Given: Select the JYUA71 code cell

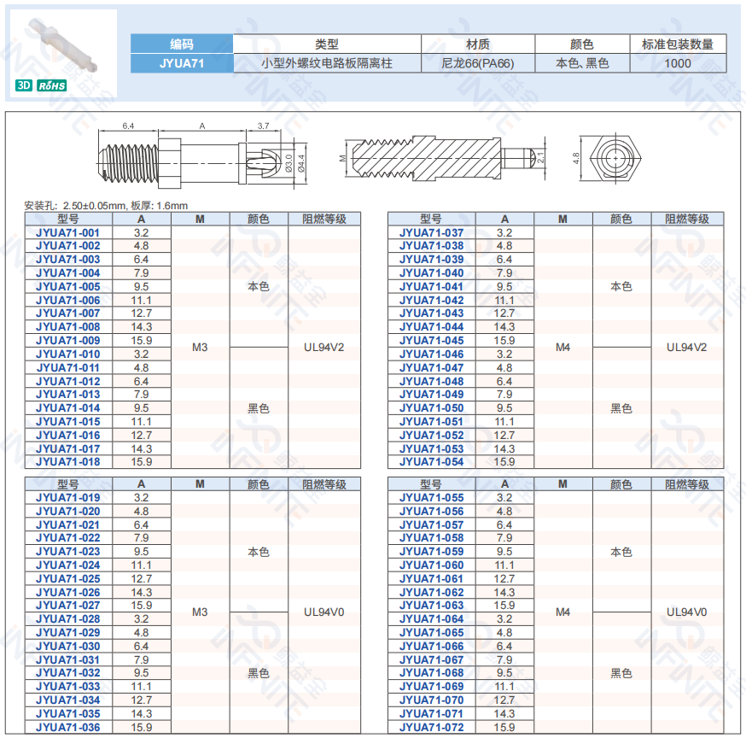Looking at the screenshot, I should click(181, 63).
